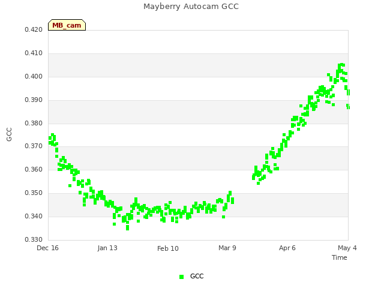
Task: Click the GCC legend label
Action: pos(197,276)
